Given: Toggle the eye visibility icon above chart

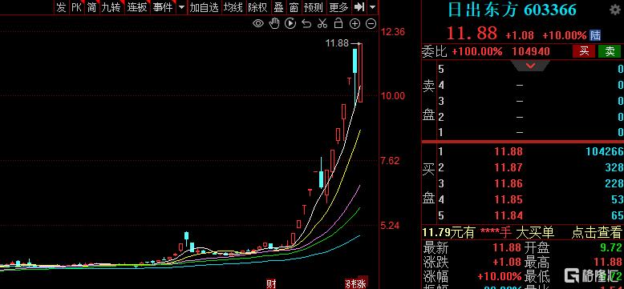Looking at the screenshot, I should tap(258, 24).
